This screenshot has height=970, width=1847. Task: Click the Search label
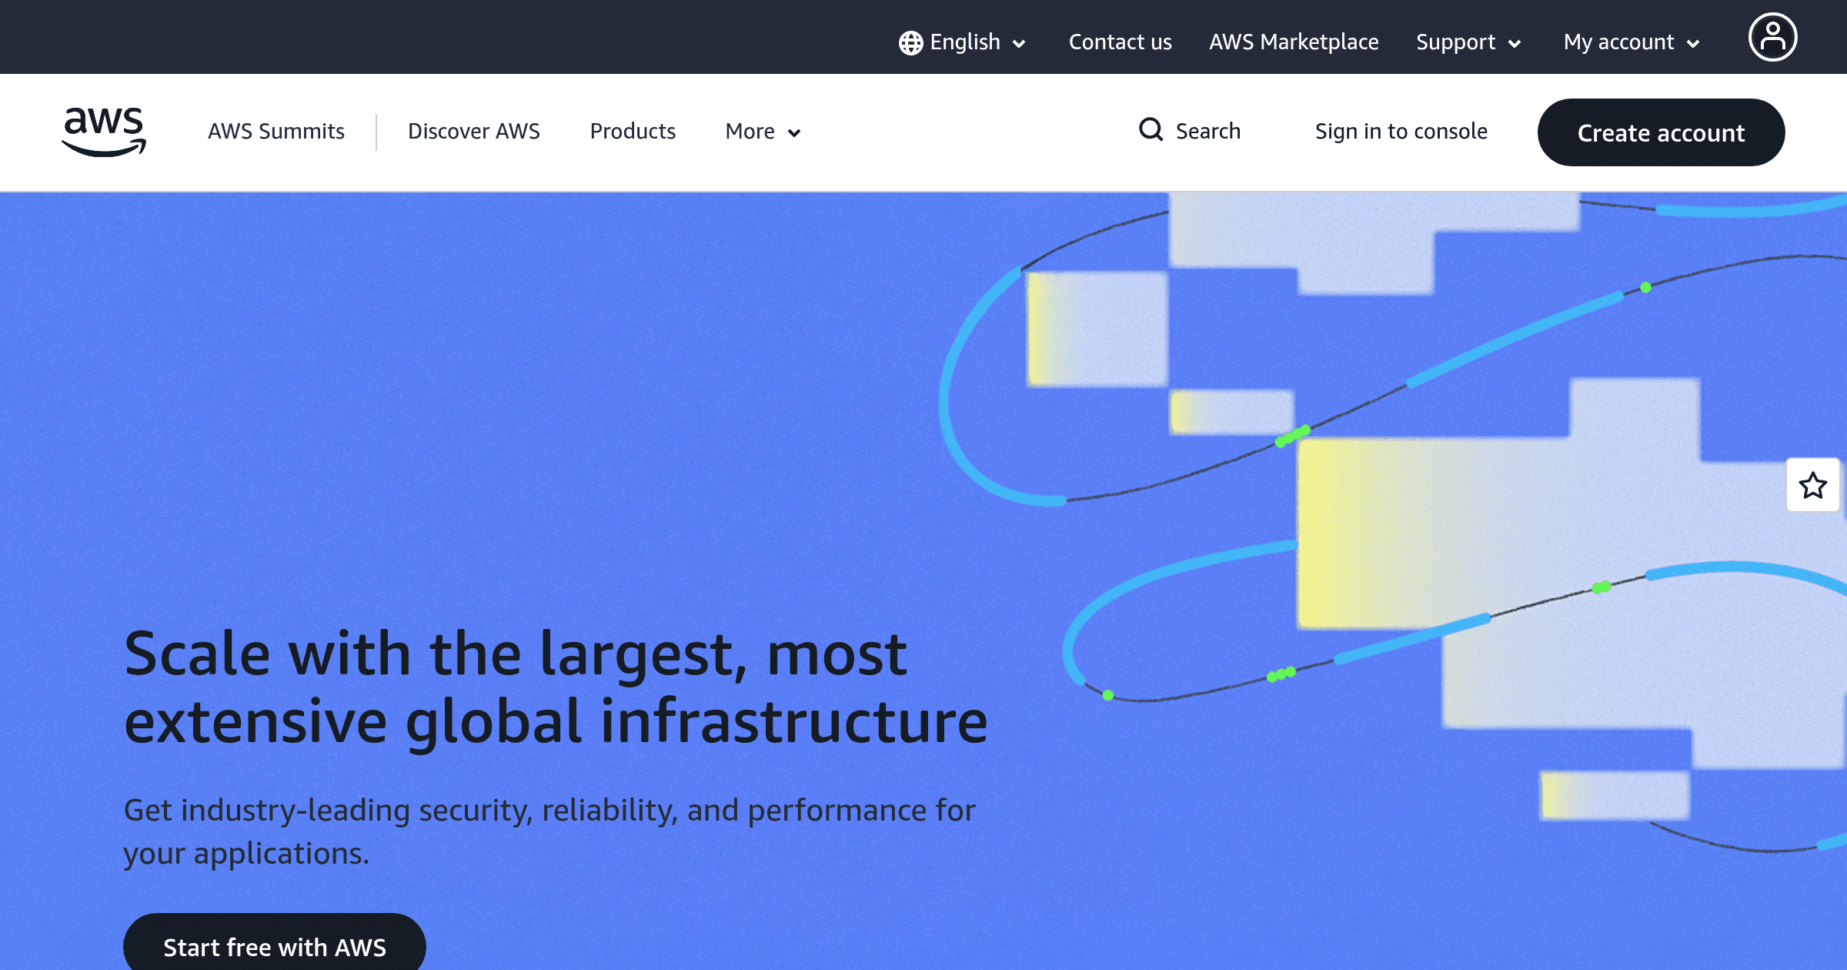1208,132
